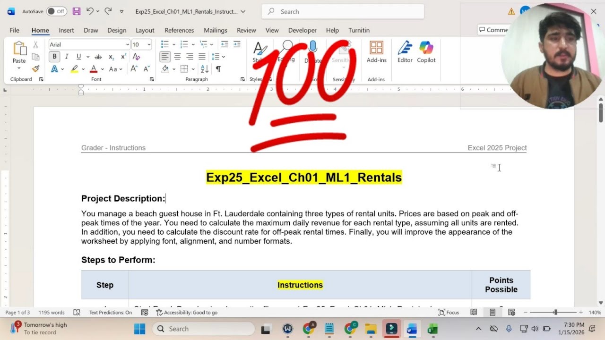Toggle Underline formatting
The image size is (605, 340).
(78, 57)
